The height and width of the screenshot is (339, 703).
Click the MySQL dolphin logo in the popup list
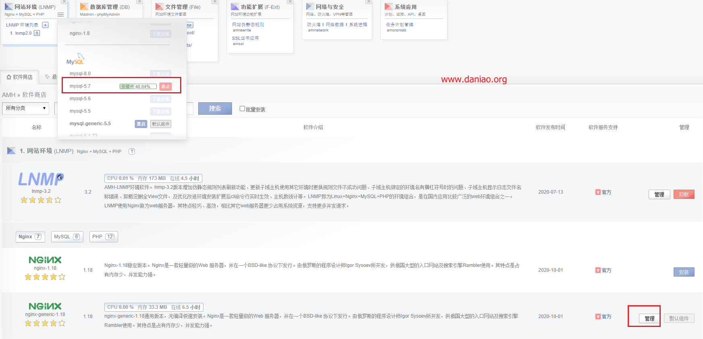pos(76,59)
